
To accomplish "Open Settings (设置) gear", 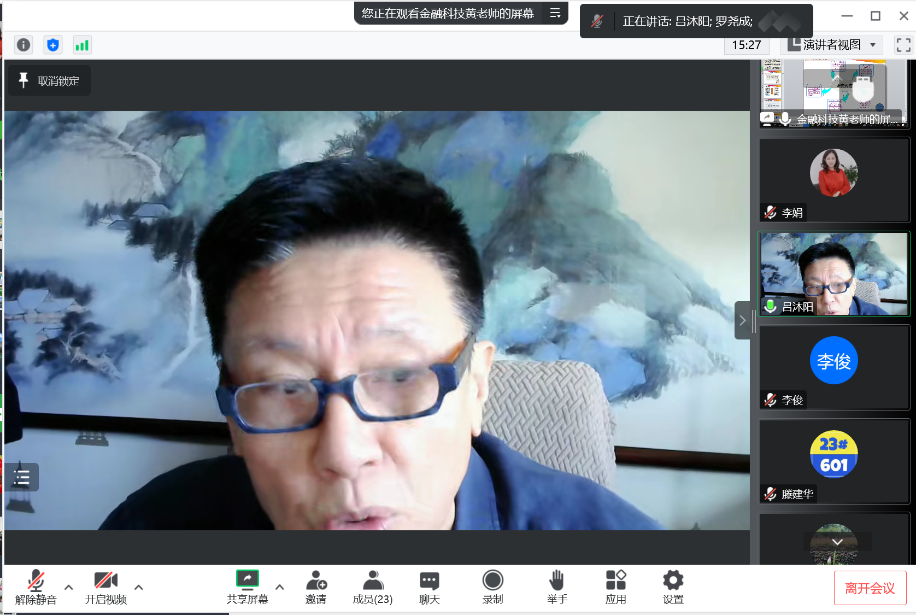I will pyautogui.click(x=673, y=587).
